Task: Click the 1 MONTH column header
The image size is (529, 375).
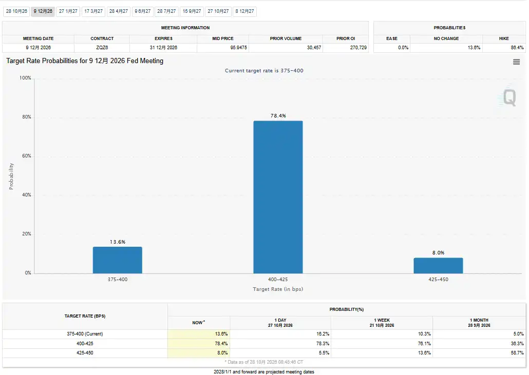Action: coord(479,323)
